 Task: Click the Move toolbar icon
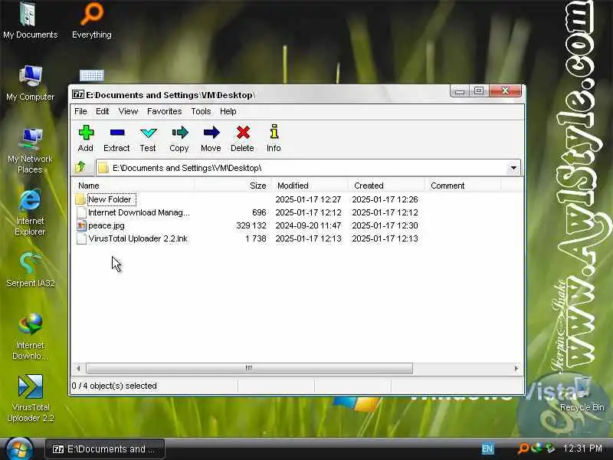(x=211, y=133)
